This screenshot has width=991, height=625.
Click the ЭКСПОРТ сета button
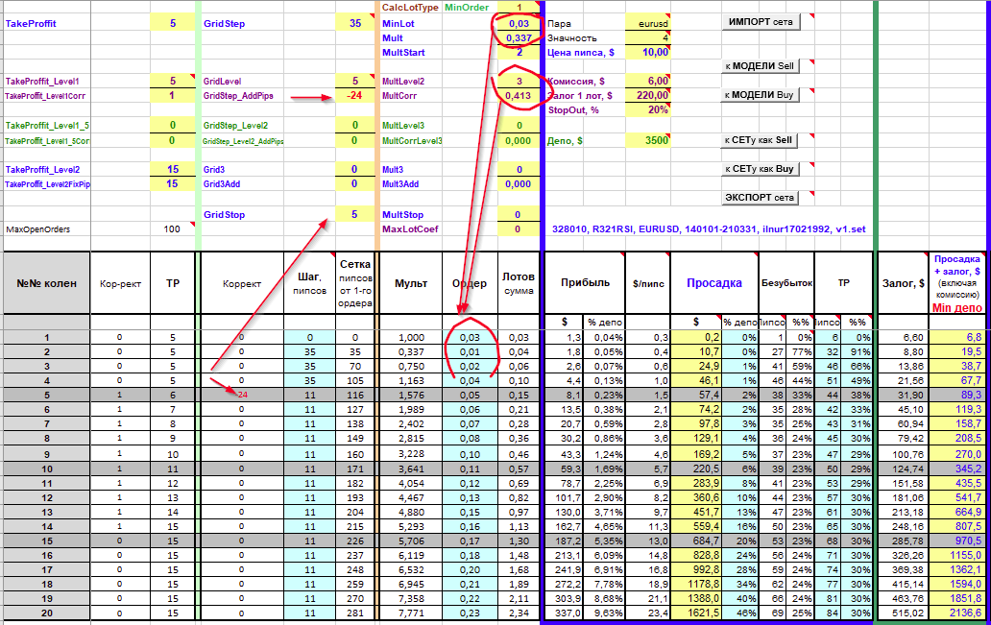click(760, 198)
